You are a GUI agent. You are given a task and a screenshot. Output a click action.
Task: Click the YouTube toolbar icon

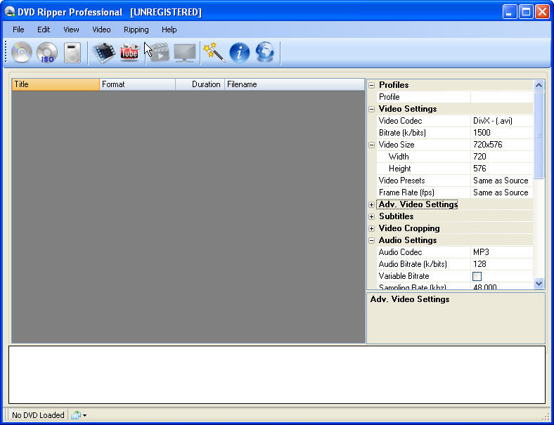[x=129, y=53]
